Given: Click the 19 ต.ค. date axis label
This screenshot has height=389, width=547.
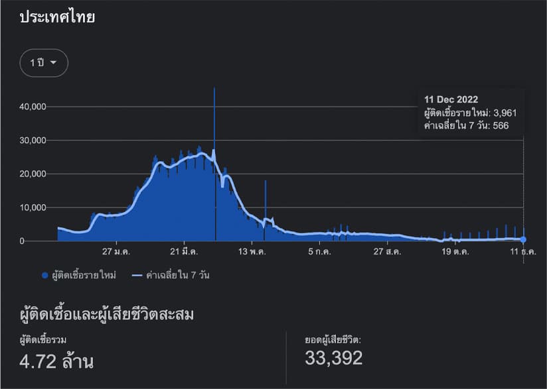Looking at the screenshot, I should point(455,251).
